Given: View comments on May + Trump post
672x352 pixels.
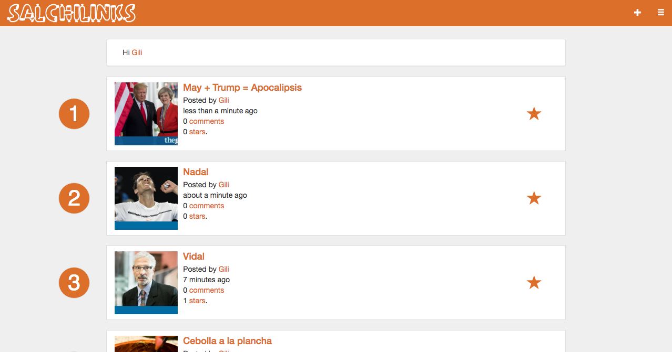Looking at the screenshot, I should [207, 121].
